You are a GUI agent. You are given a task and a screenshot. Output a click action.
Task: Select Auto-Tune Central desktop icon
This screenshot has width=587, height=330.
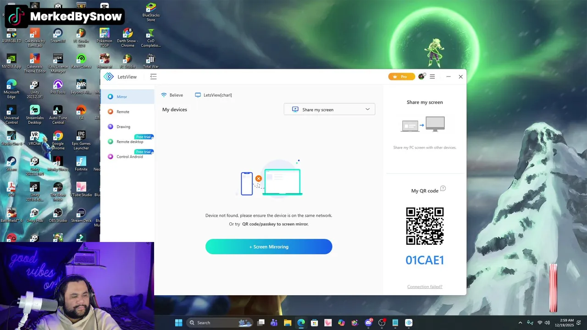pyautogui.click(x=58, y=115)
